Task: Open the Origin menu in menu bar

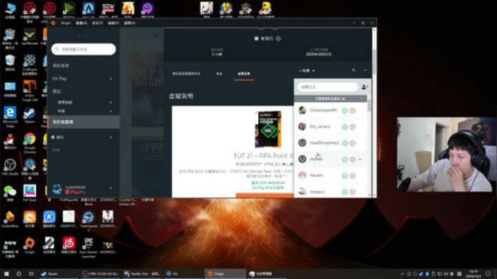Action: click(x=66, y=23)
